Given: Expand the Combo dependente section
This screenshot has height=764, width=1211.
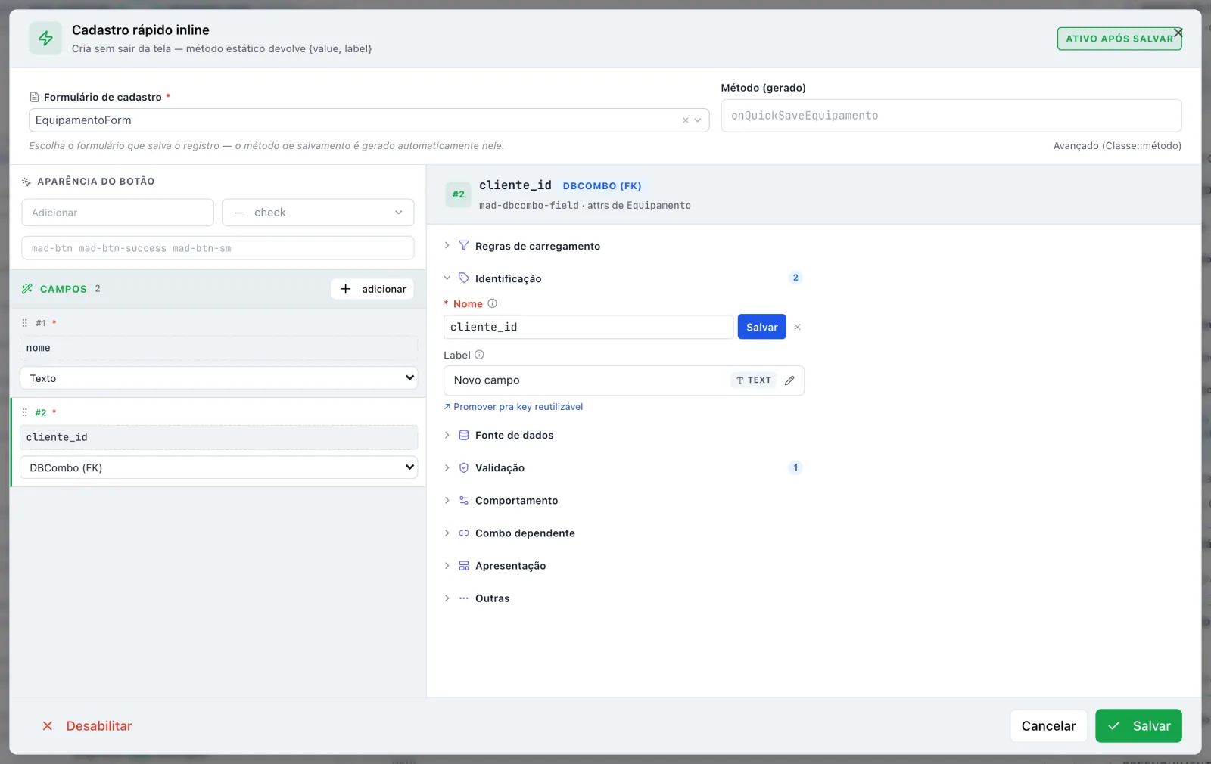Looking at the screenshot, I should 447,533.
